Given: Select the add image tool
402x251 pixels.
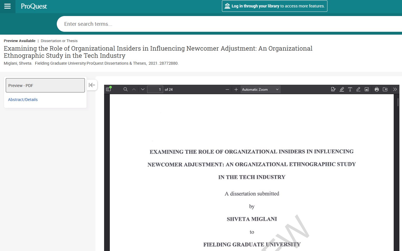Looking at the screenshot, I should (367, 89).
